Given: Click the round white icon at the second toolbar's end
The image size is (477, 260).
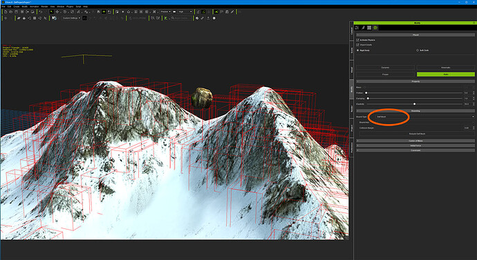Looking at the screenshot, I should click(214, 18).
